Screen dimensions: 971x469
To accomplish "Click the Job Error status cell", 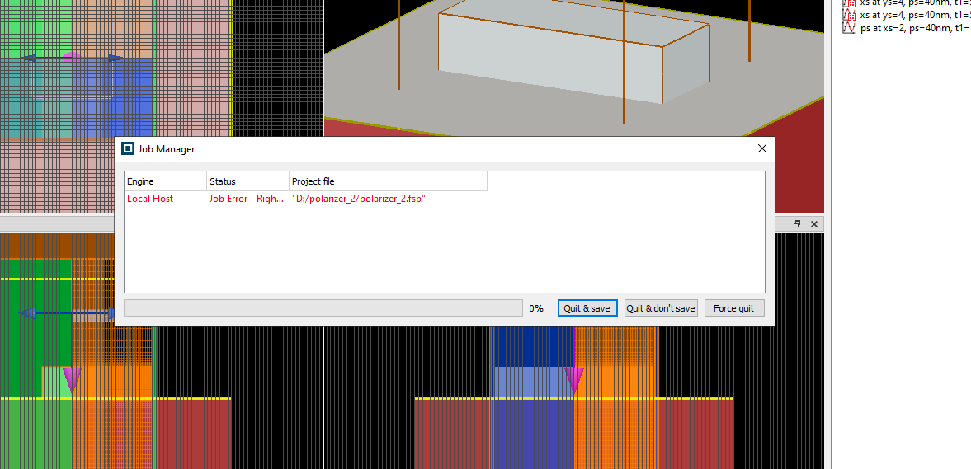I will click(247, 199).
